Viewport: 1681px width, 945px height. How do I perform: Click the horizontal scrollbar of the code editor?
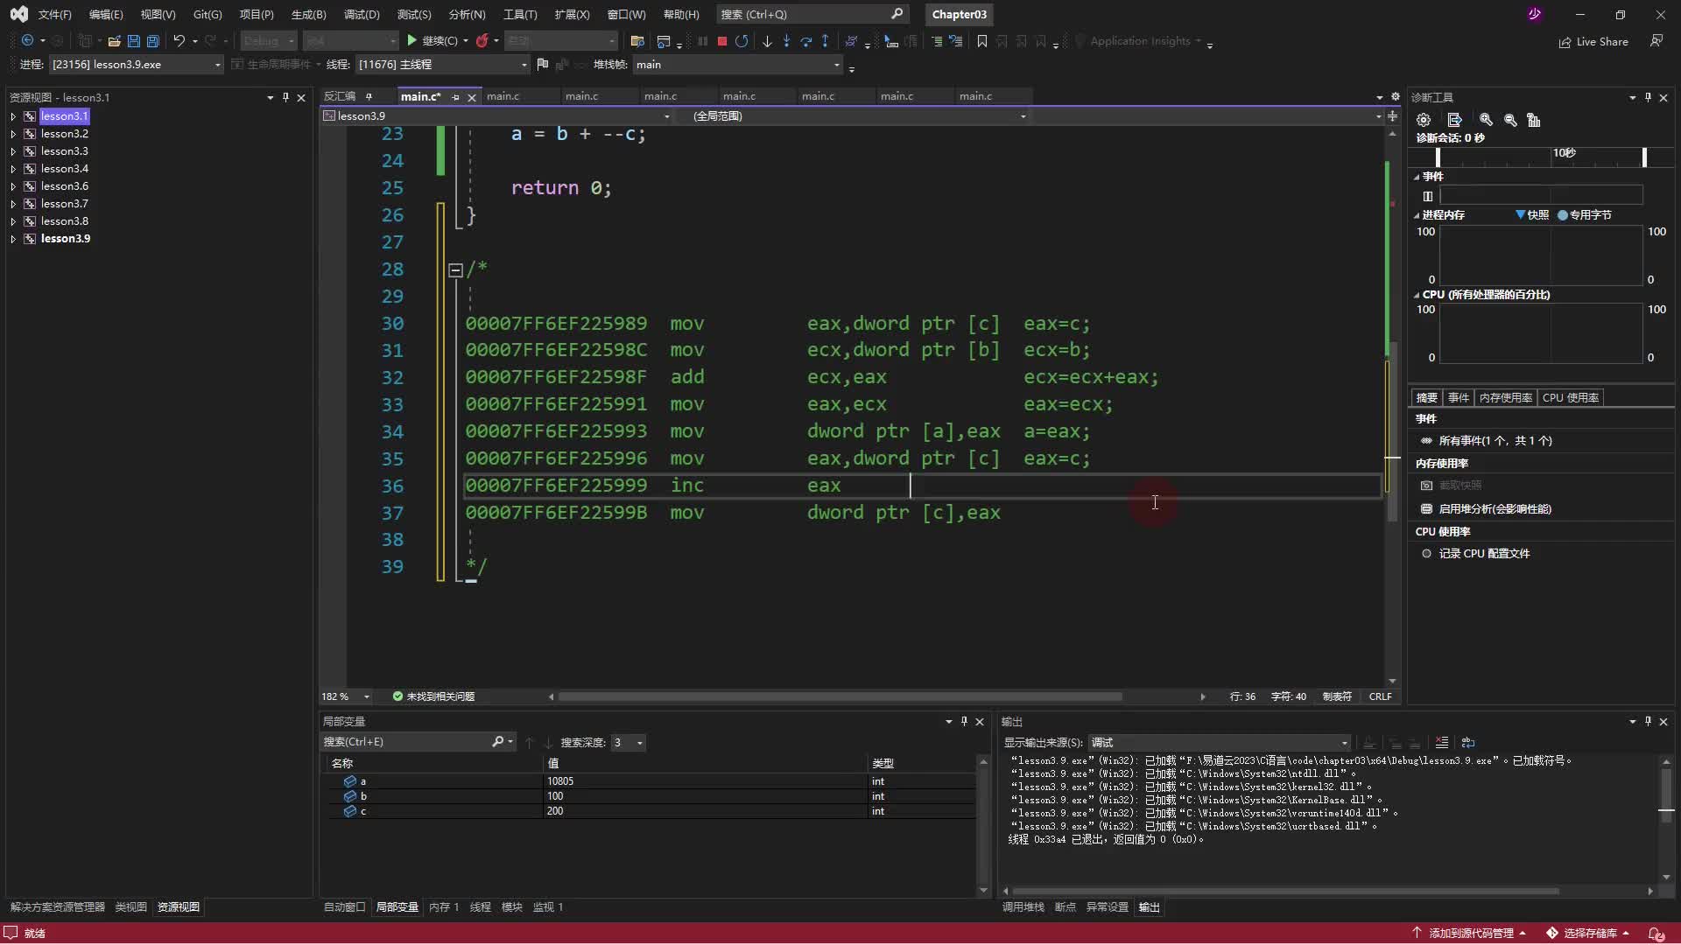coord(840,697)
